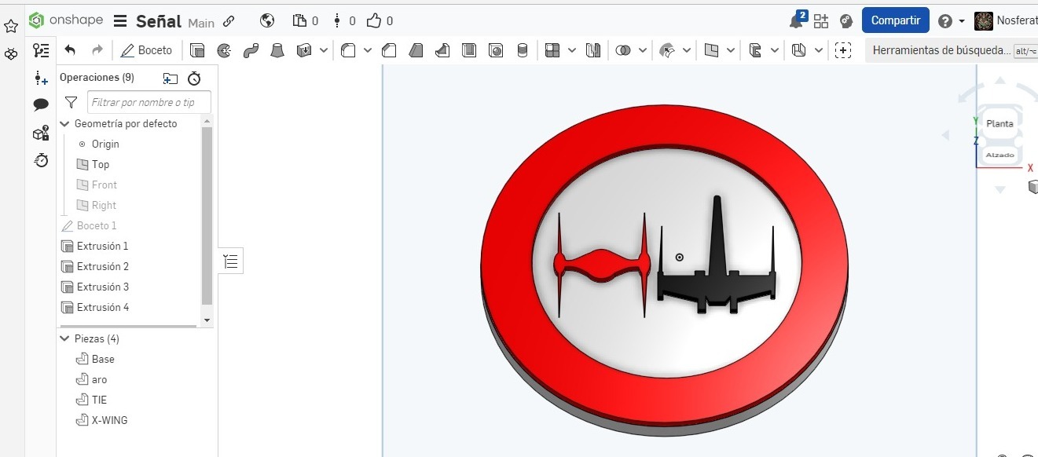1038x457 pixels.
Task: Select the Boolean tool
Action: [x=623, y=50]
